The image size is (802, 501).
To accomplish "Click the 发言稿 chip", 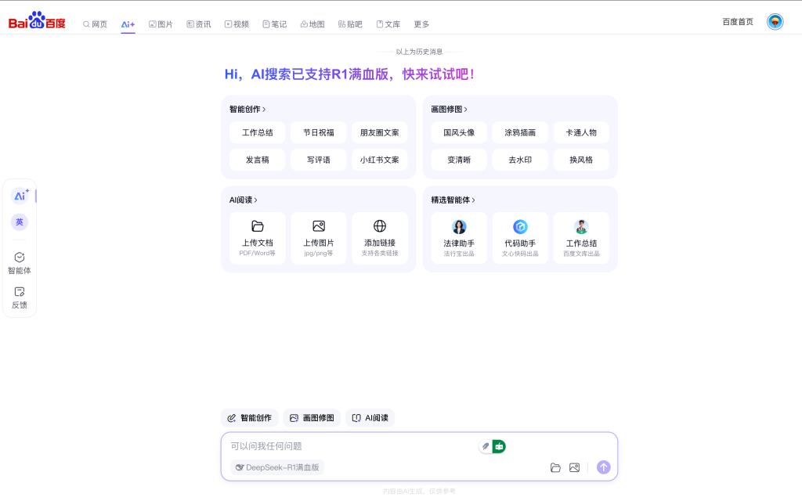I will point(257,160).
